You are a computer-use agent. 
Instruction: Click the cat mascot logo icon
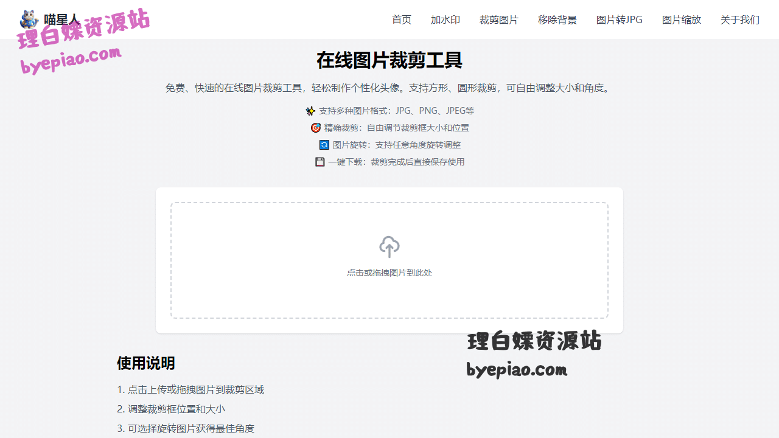[x=29, y=19]
